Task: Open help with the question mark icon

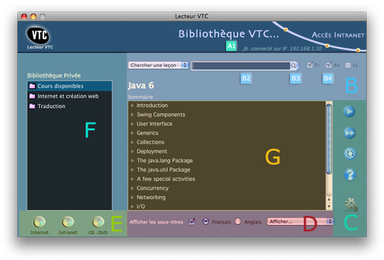Action: point(350,174)
